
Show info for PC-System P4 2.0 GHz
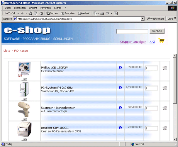point(120,88)
